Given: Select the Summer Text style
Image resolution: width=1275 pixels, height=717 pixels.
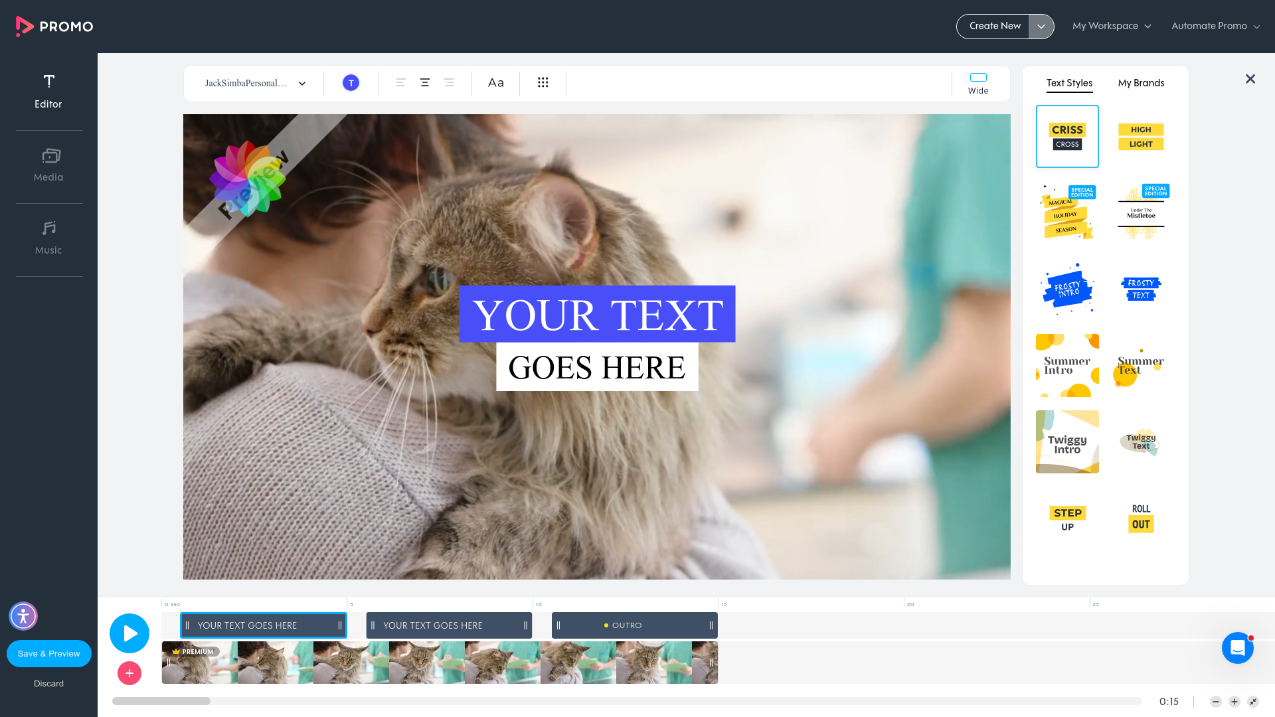Looking at the screenshot, I should click(x=1141, y=365).
